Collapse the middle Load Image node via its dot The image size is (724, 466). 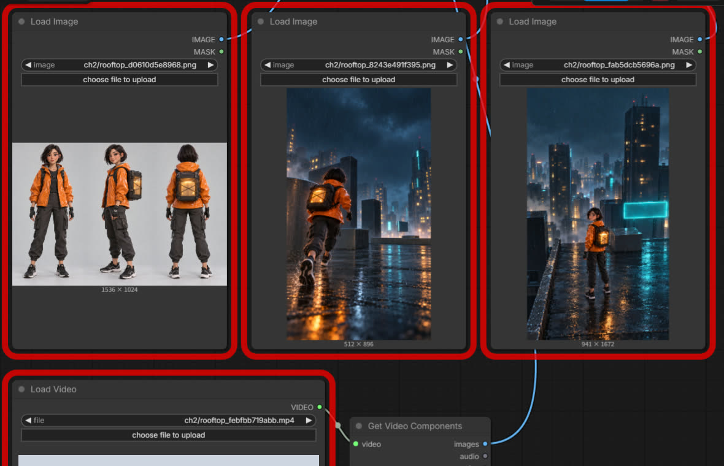coord(260,21)
